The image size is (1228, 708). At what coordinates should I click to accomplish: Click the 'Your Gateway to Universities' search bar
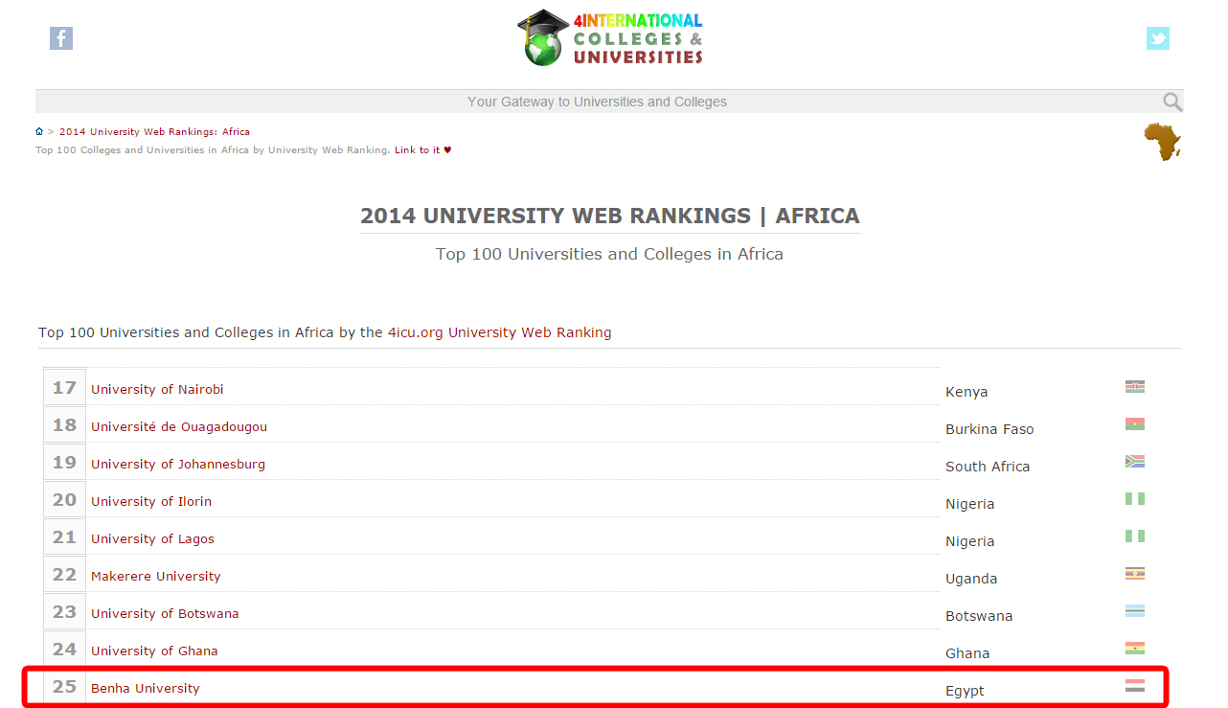pyautogui.click(x=597, y=102)
